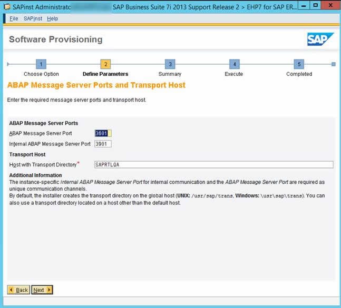Image resolution: width=341 pixels, height=308 pixels.
Task: Click the SAPinst title bar application icon
Action: (7, 7)
